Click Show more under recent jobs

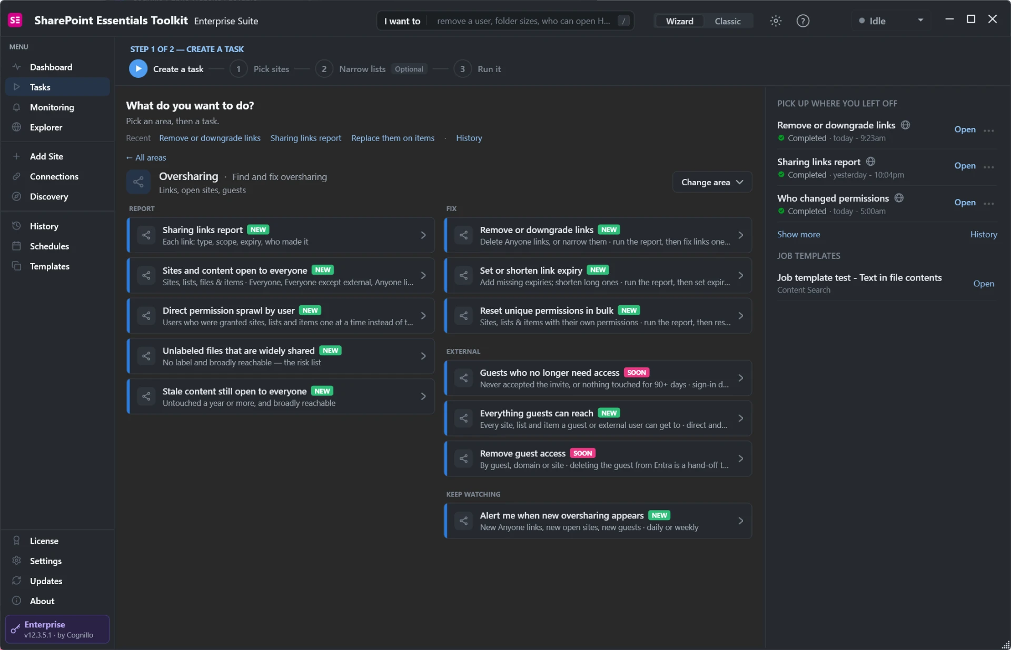pos(798,234)
